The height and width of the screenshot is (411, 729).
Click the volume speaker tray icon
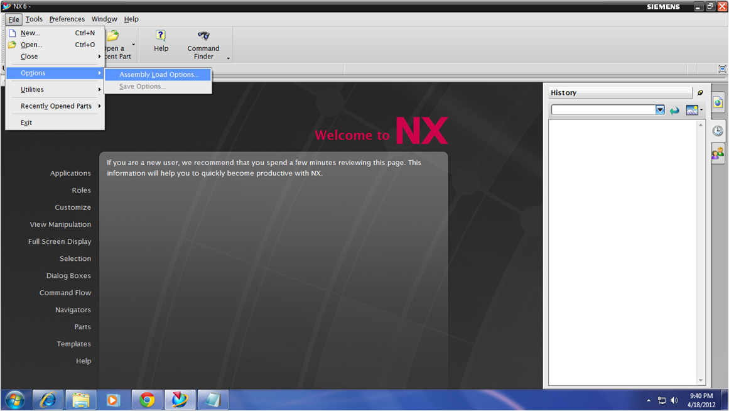tap(674, 400)
